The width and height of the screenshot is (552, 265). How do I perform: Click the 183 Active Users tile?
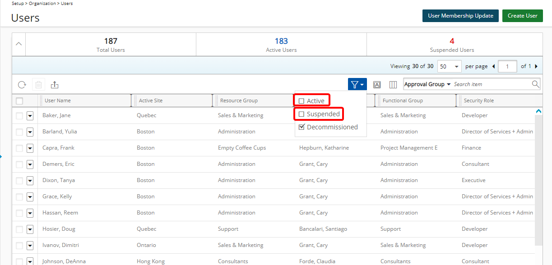(x=281, y=45)
